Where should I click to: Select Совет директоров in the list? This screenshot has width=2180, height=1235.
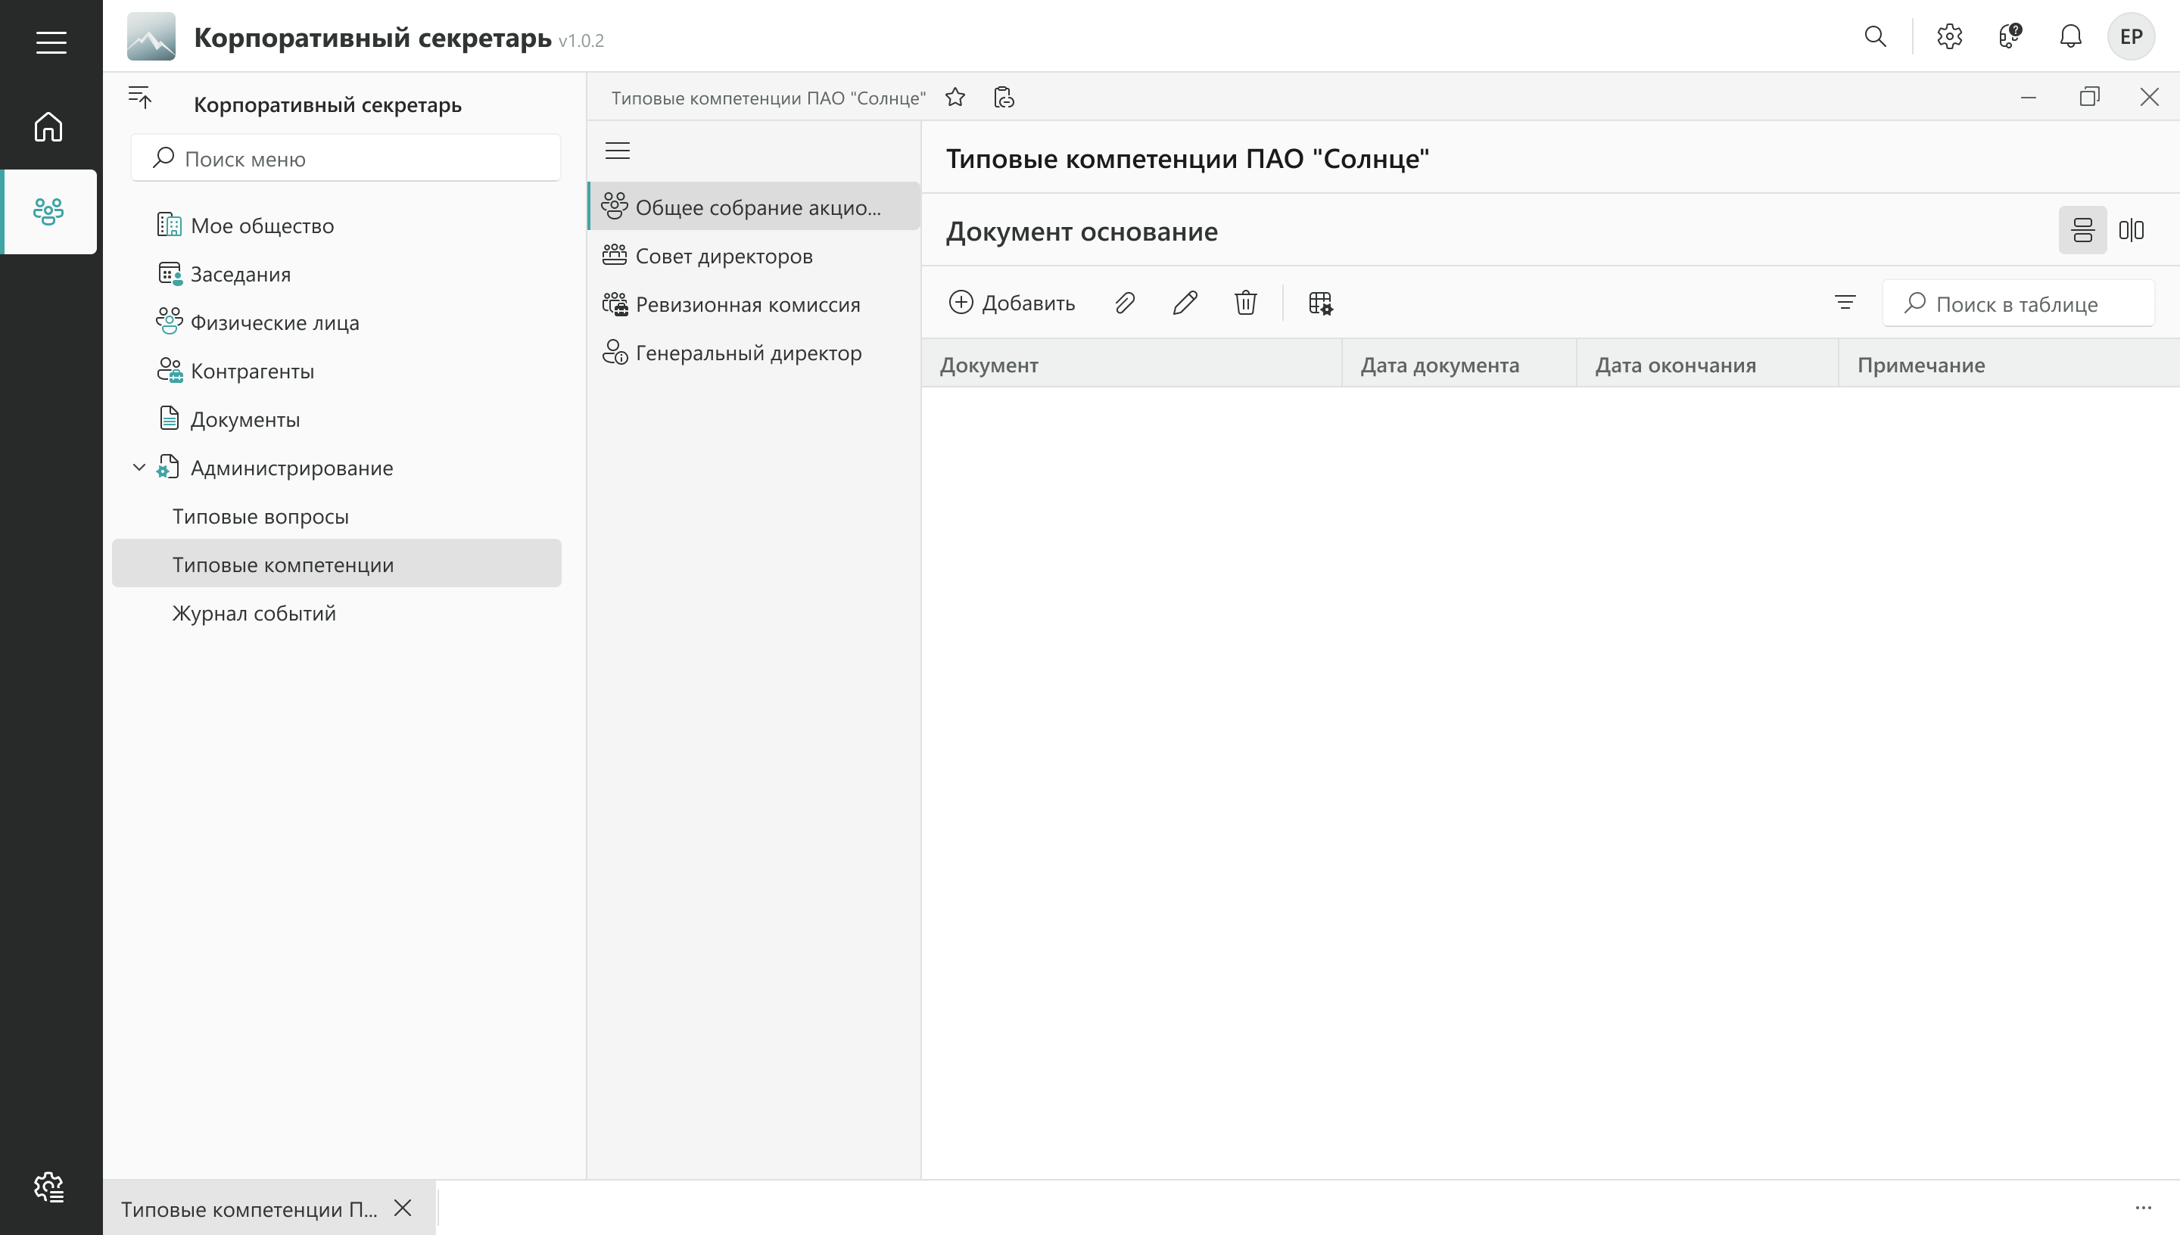coord(724,257)
